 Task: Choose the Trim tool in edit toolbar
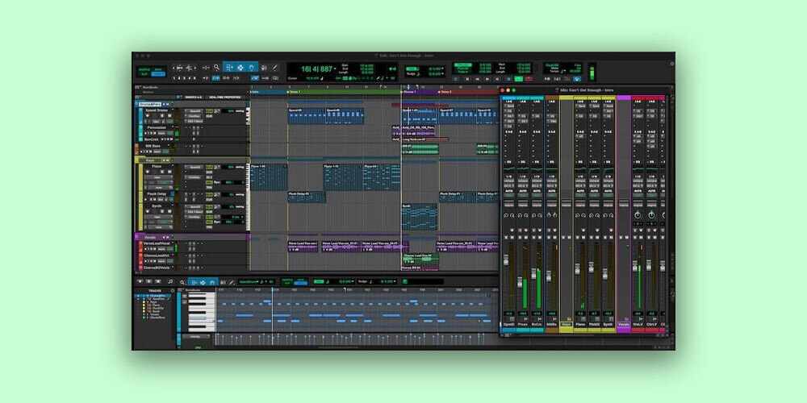point(229,67)
